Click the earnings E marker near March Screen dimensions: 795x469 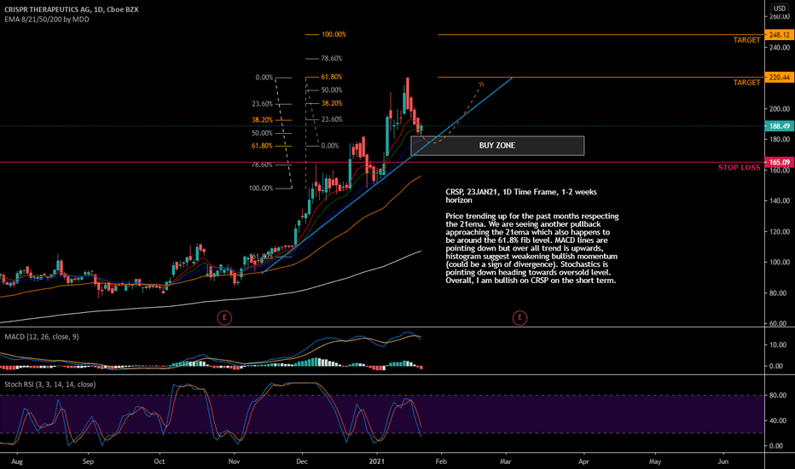point(519,318)
